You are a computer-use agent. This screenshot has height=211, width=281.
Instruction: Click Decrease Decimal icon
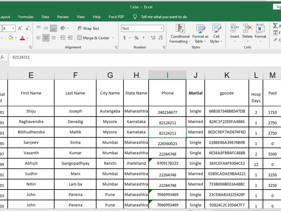(160, 38)
